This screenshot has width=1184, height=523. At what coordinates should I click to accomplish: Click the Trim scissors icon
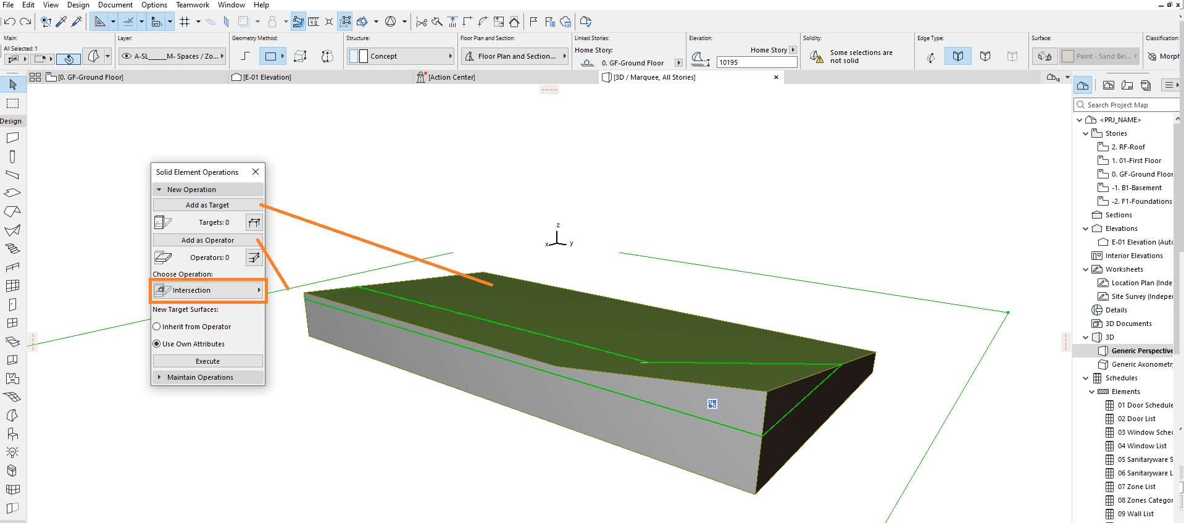coord(422,22)
